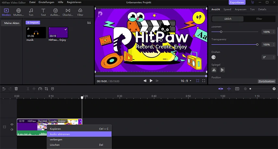
Task: Click the magnetic snap timeline icon
Action: [221, 89]
